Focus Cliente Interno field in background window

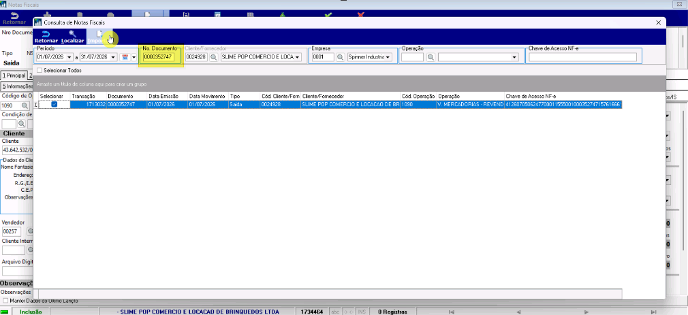(x=14, y=250)
